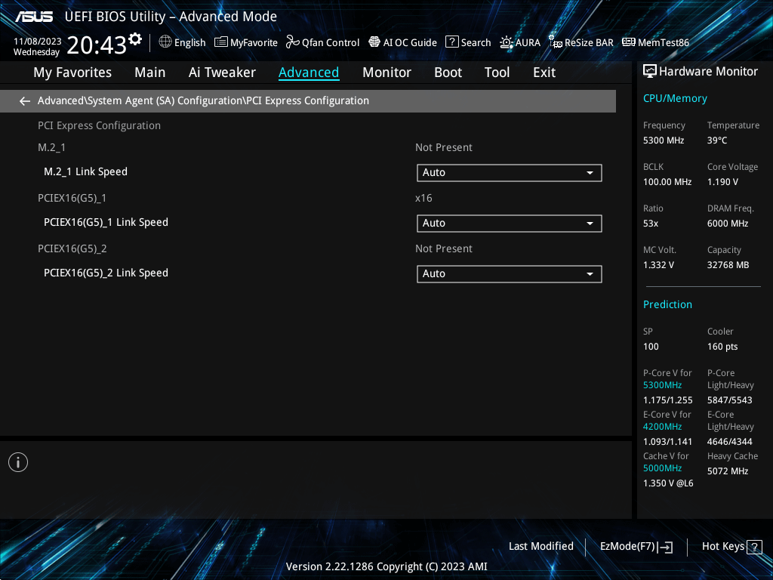Open the Search label
The height and width of the screenshot is (580, 773).
click(x=476, y=43)
